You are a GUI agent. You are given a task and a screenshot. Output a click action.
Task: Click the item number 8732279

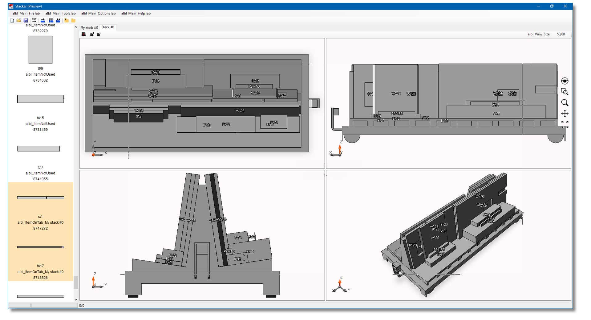(40, 31)
